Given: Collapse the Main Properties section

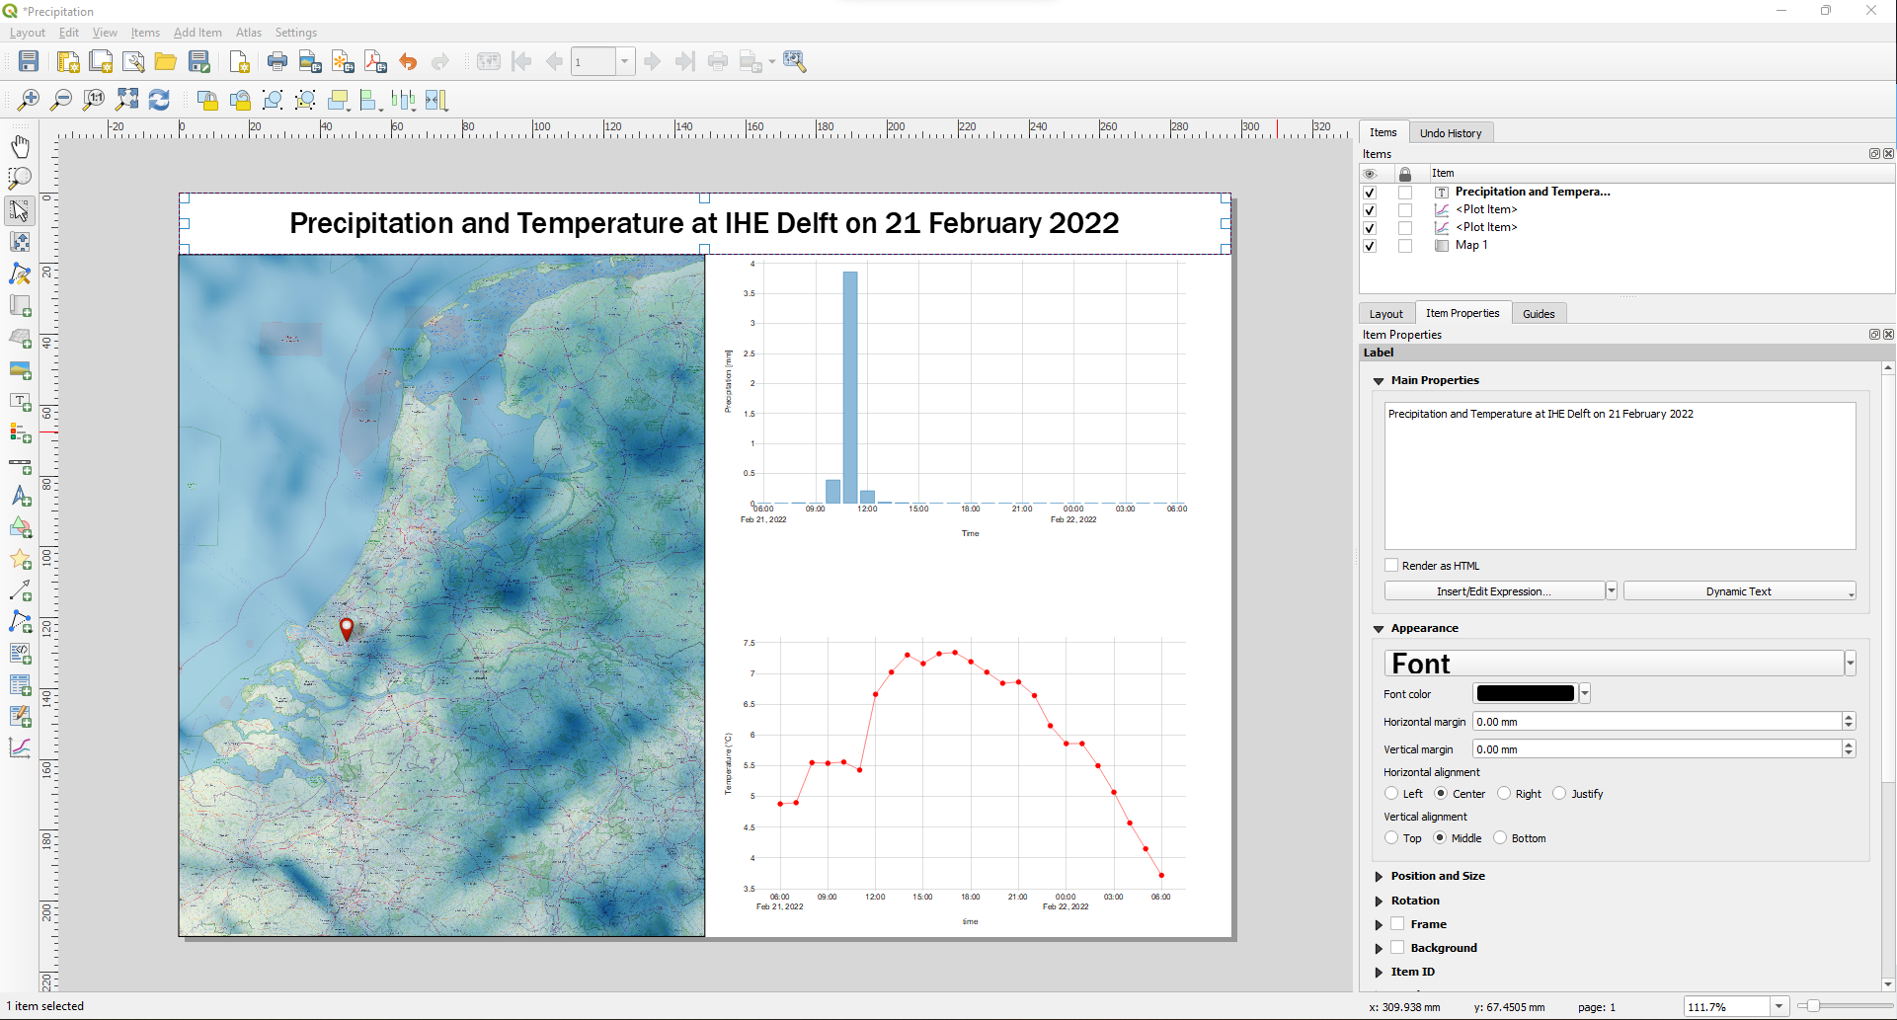Looking at the screenshot, I should click(x=1379, y=381).
